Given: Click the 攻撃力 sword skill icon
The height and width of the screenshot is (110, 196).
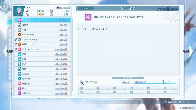Looking at the screenshot, I should coord(19,25).
